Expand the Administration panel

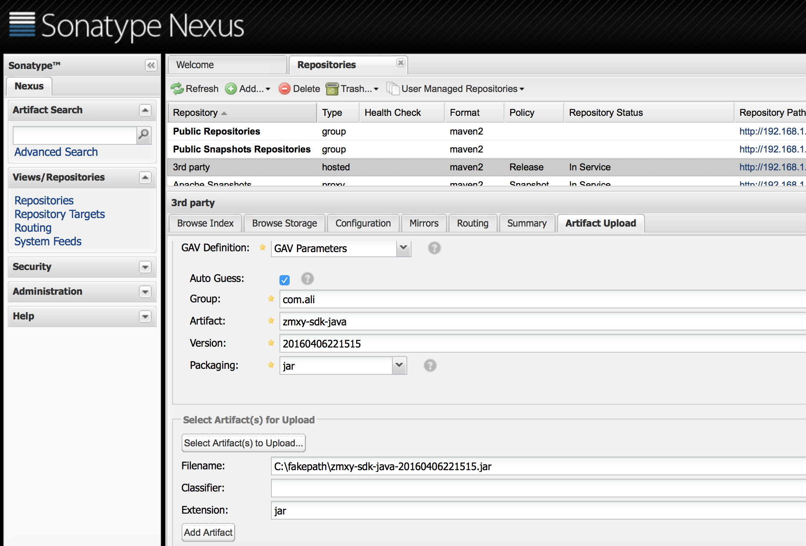pos(145,292)
